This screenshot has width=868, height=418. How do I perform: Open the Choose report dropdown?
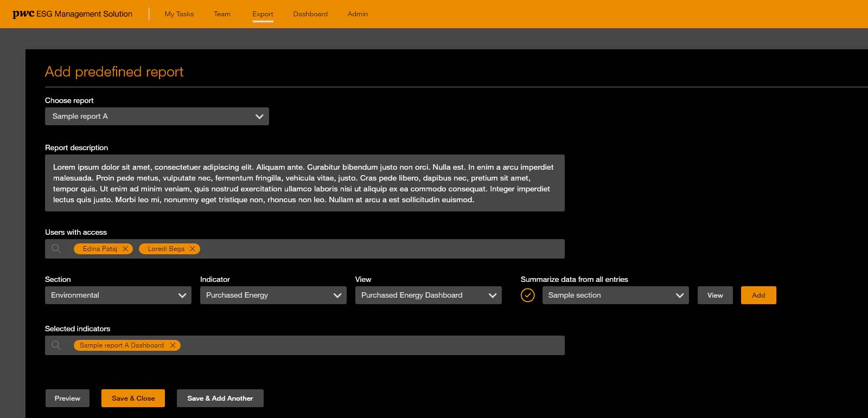pyautogui.click(x=157, y=117)
